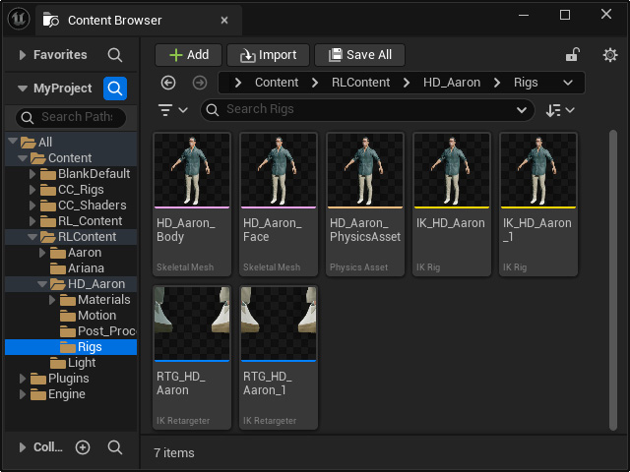Toggle the blue MyProject search button
This screenshot has height=472, width=630.
115,88
